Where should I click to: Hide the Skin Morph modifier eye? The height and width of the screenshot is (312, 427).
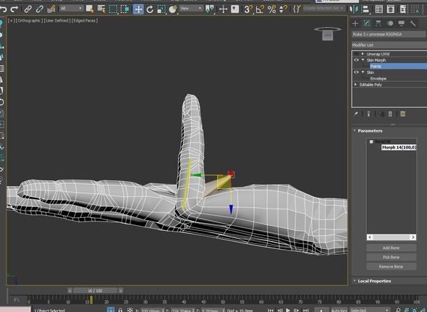pyautogui.click(x=356, y=60)
